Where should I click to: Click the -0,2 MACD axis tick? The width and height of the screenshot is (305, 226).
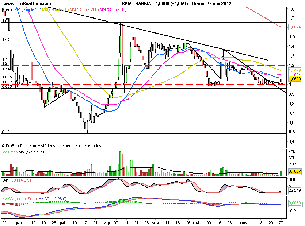pyautogui.click(x=292, y=210)
